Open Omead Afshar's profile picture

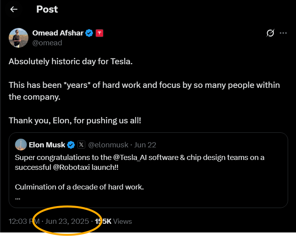[19, 38]
